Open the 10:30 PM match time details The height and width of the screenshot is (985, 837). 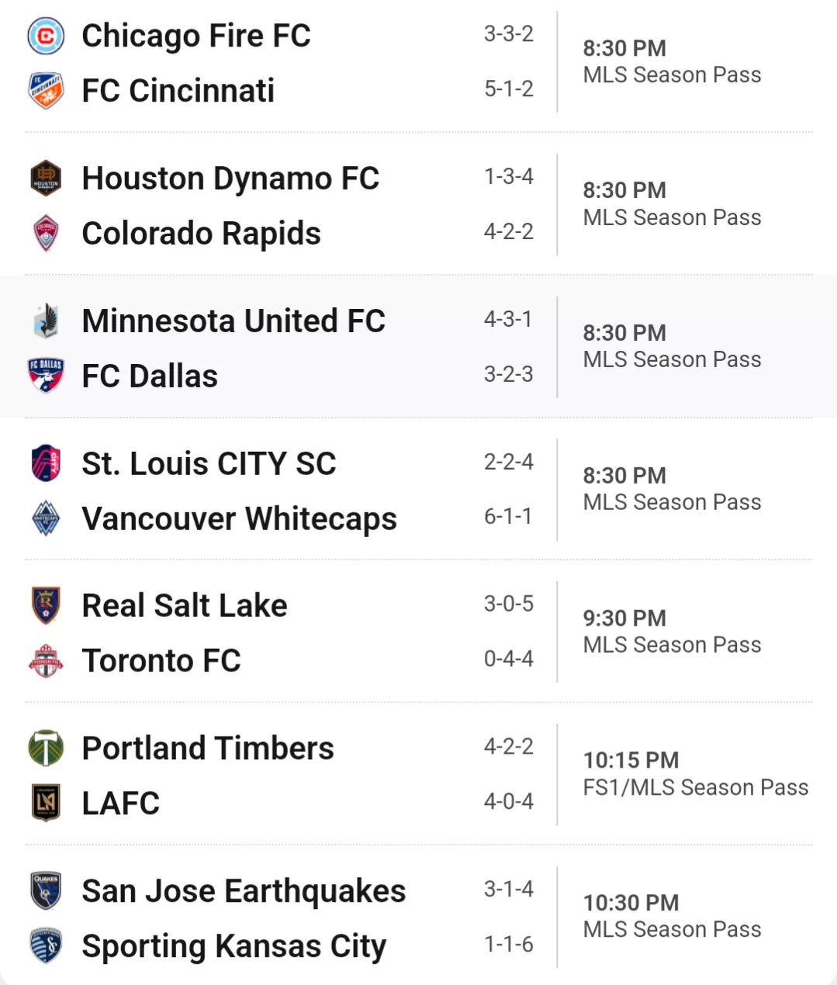pyautogui.click(x=631, y=903)
